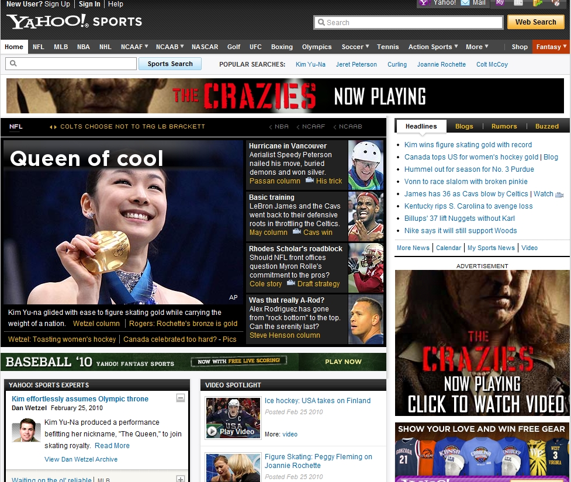Click the video camera icon beside His trick
This screenshot has height=482, width=571.
[x=309, y=181]
